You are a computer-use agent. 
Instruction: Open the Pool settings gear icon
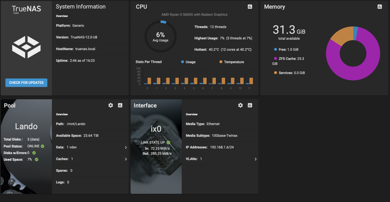coord(111,105)
